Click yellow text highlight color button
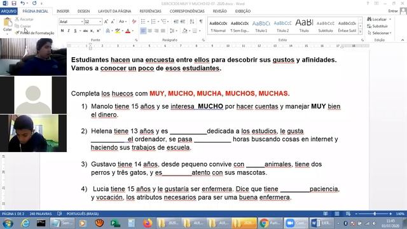This screenshot has width=407, height=229. (x=118, y=31)
